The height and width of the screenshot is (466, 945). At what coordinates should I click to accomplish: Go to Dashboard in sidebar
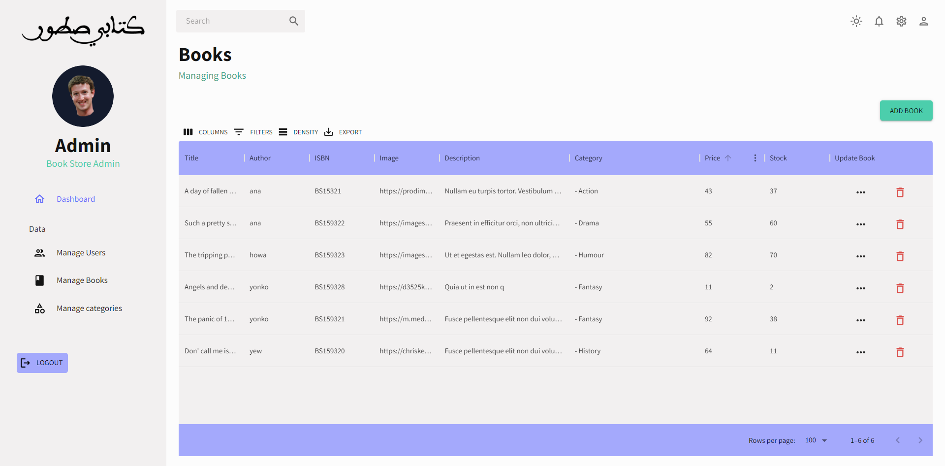pos(76,199)
